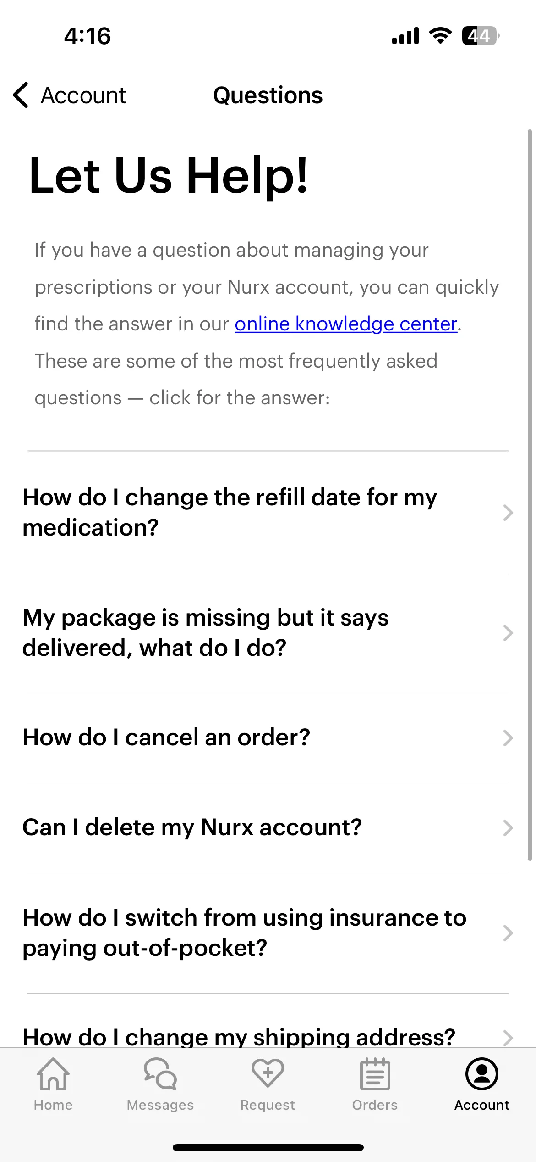Open the Orders clipboard icon
This screenshot has height=1162, width=536.
375,1074
